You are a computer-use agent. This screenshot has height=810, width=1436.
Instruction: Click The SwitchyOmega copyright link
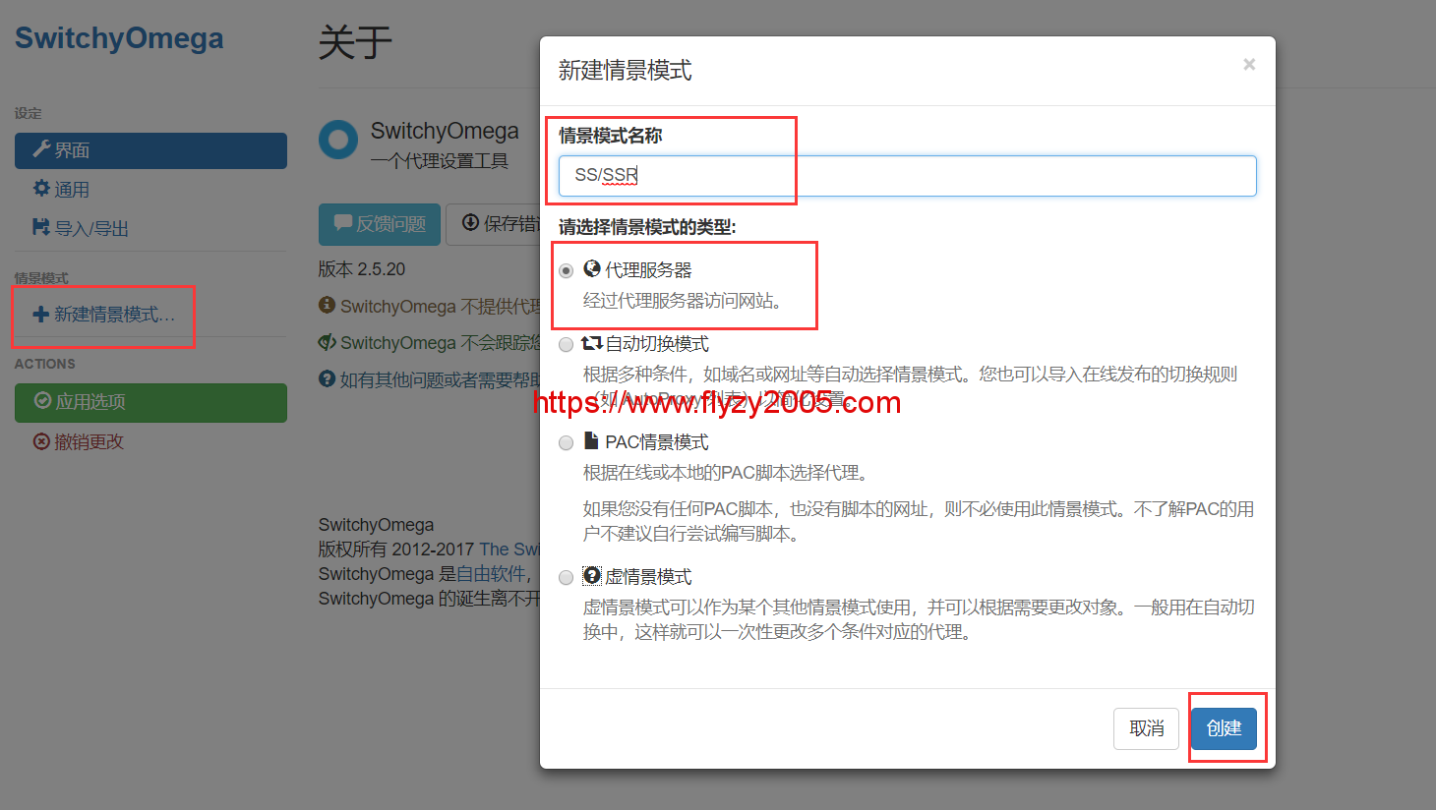(510, 550)
